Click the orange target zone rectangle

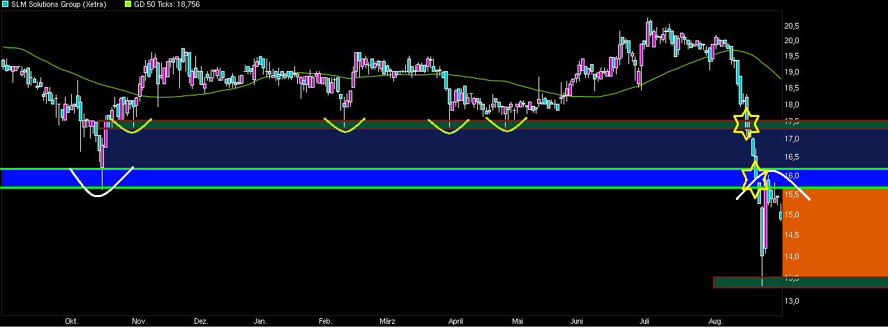coord(836,233)
